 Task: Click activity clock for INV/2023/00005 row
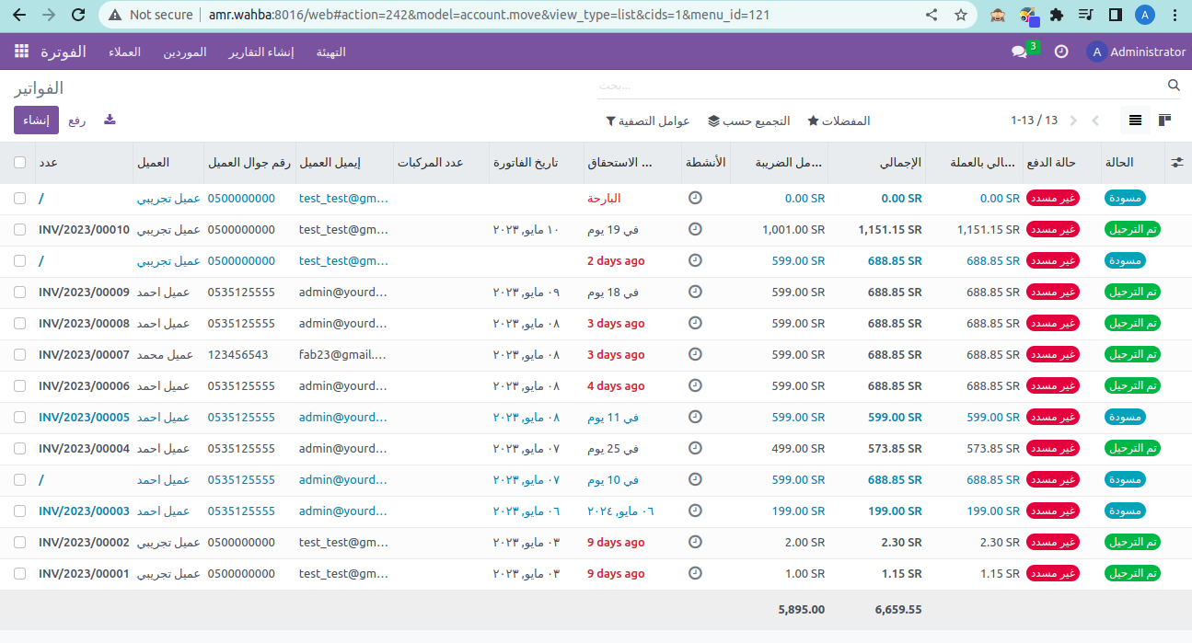click(695, 417)
